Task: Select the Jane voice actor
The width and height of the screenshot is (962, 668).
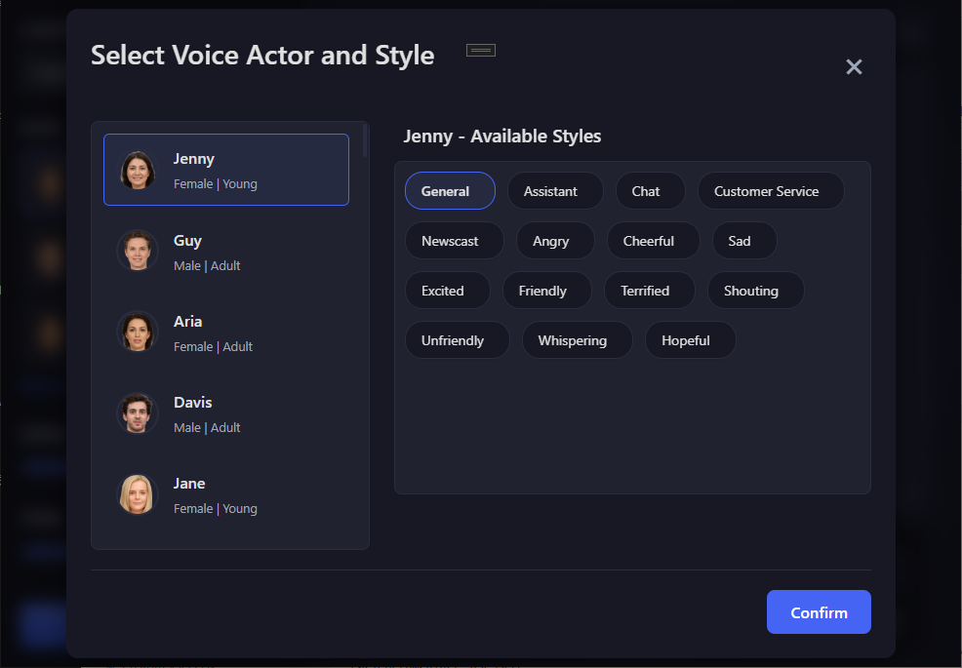Action: click(226, 493)
